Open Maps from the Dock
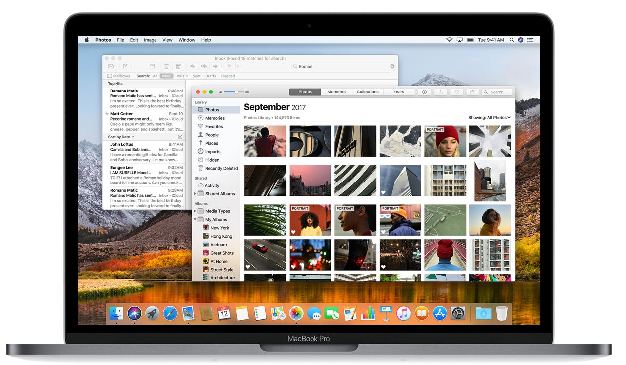 pyautogui.click(x=278, y=313)
